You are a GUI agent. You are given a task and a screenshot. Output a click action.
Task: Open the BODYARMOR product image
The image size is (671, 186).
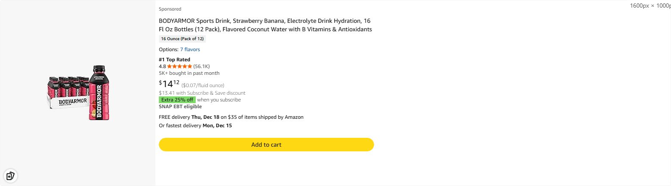(78, 93)
